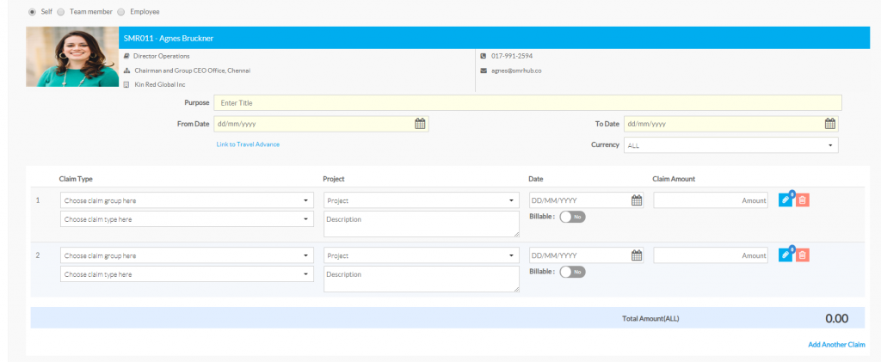Click the Link to Travel Advance link
Screen dimensions: 881x362
[x=248, y=144]
